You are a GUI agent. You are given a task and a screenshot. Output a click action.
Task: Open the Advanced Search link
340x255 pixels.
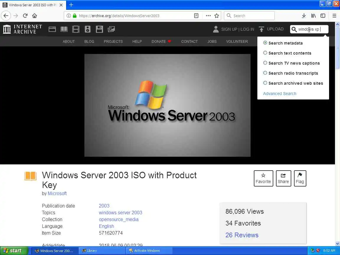coord(279,94)
